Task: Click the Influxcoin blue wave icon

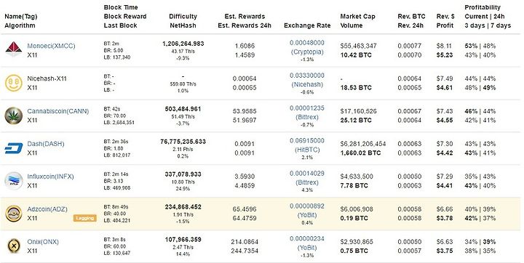Action: click(x=14, y=181)
